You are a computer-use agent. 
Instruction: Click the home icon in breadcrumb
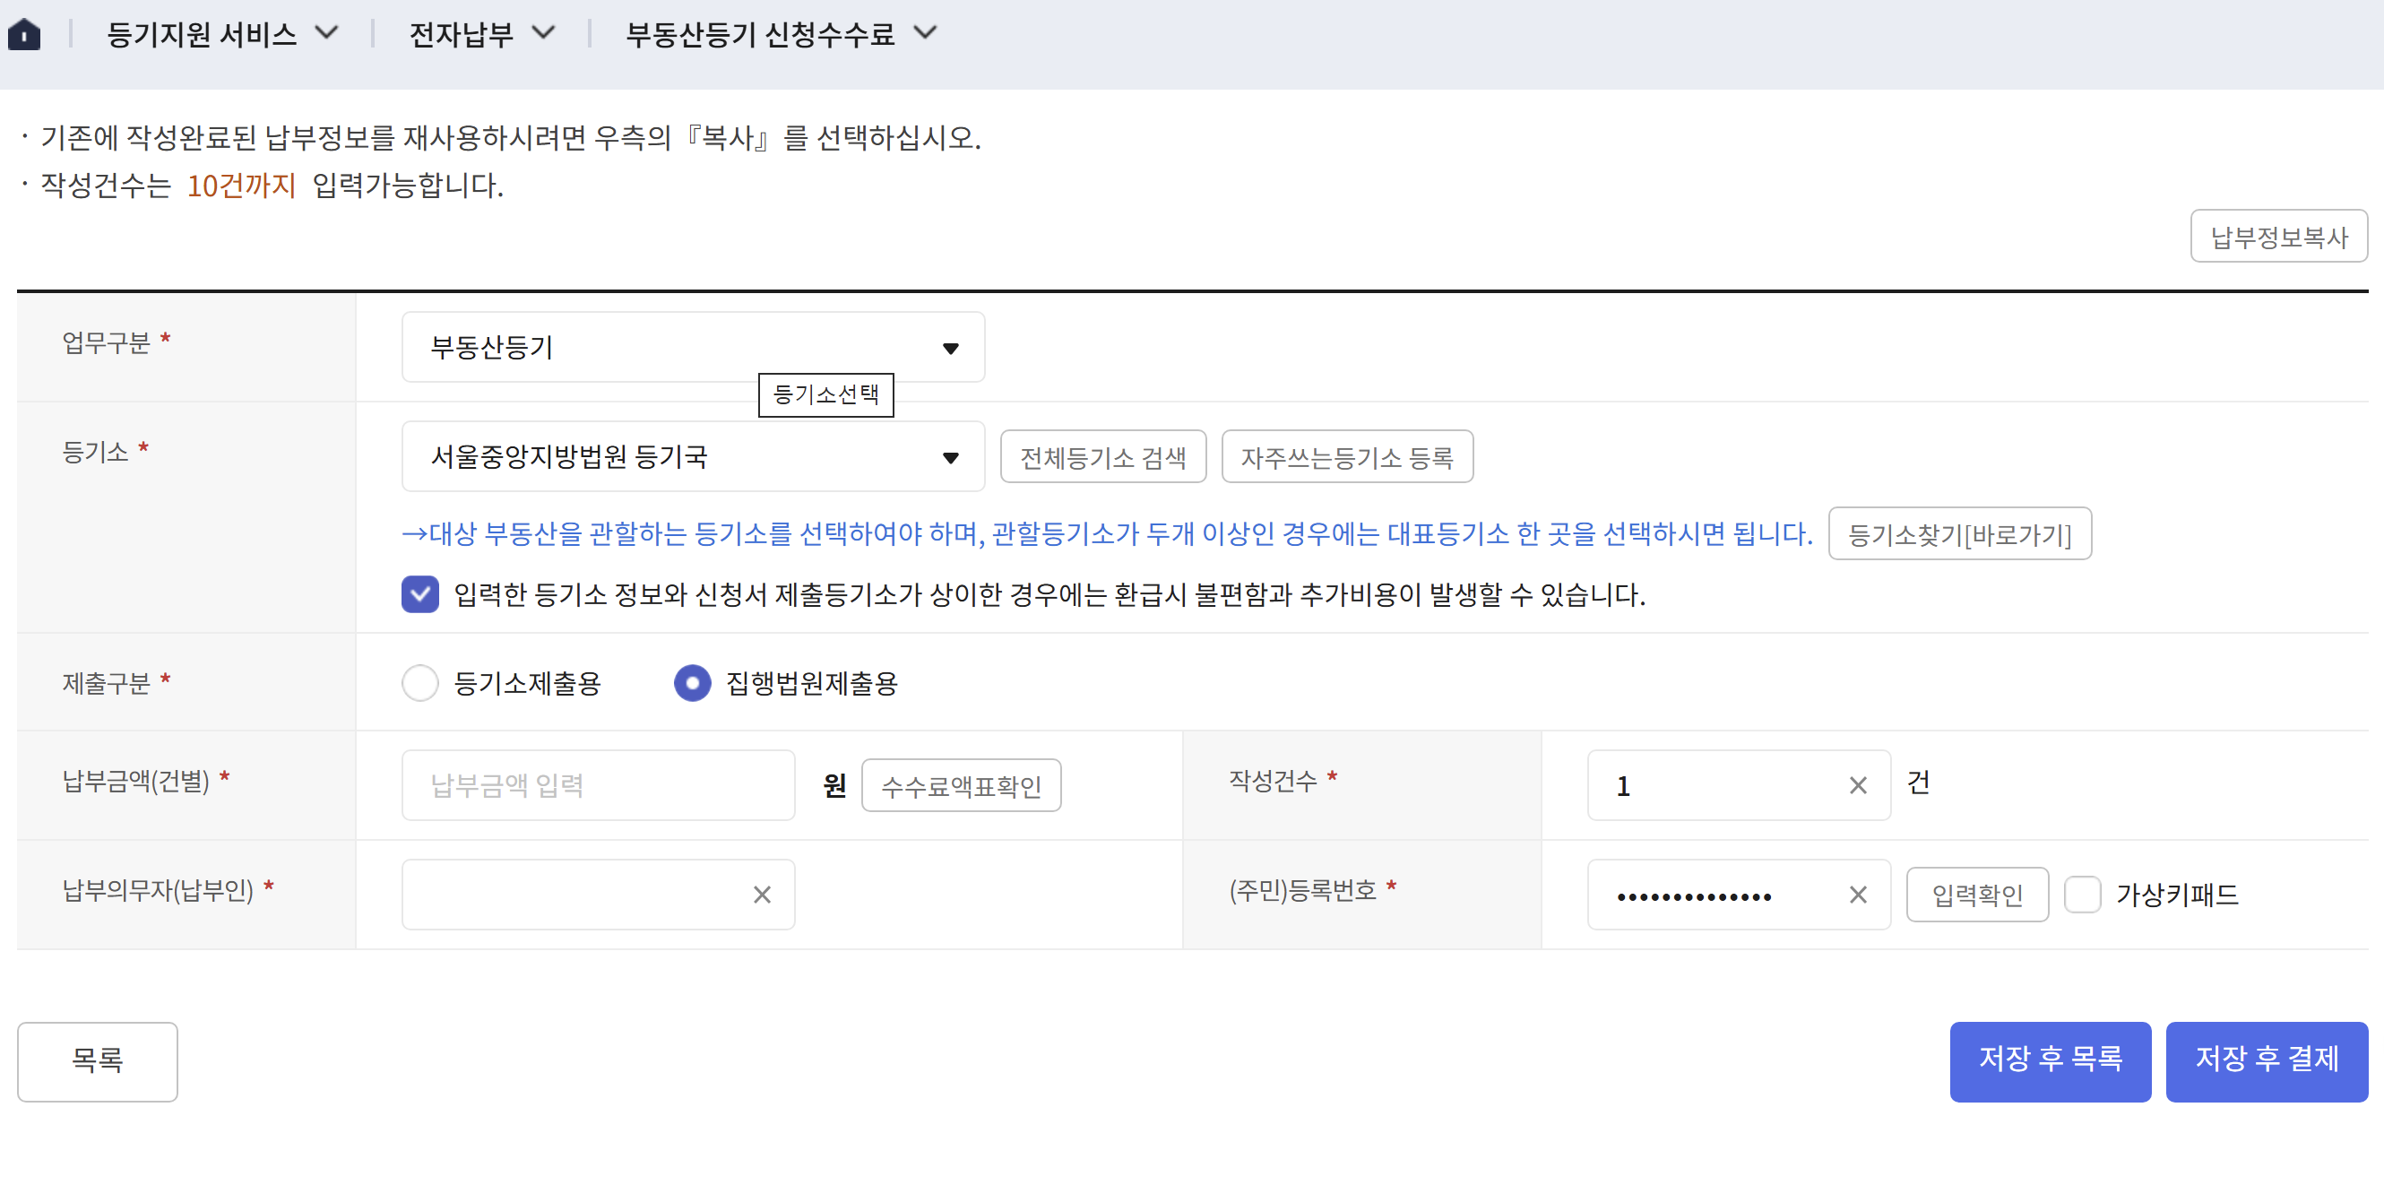[24, 34]
